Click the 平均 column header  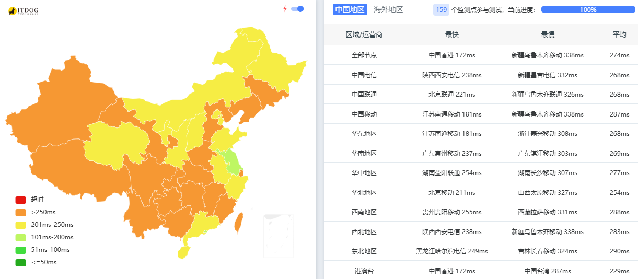[x=619, y=34]
